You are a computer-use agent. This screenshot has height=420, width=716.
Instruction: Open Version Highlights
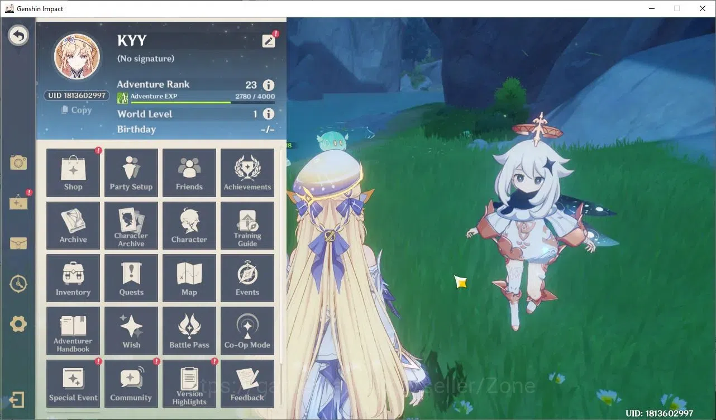(x=189, y=383)
